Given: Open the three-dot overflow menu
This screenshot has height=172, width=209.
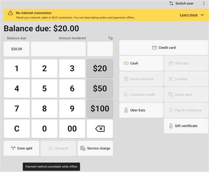Looking at the screenshot, I should pyautogui.click(x=204, y=4).
